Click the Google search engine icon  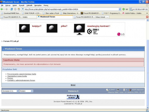click(x=131, y=9)
